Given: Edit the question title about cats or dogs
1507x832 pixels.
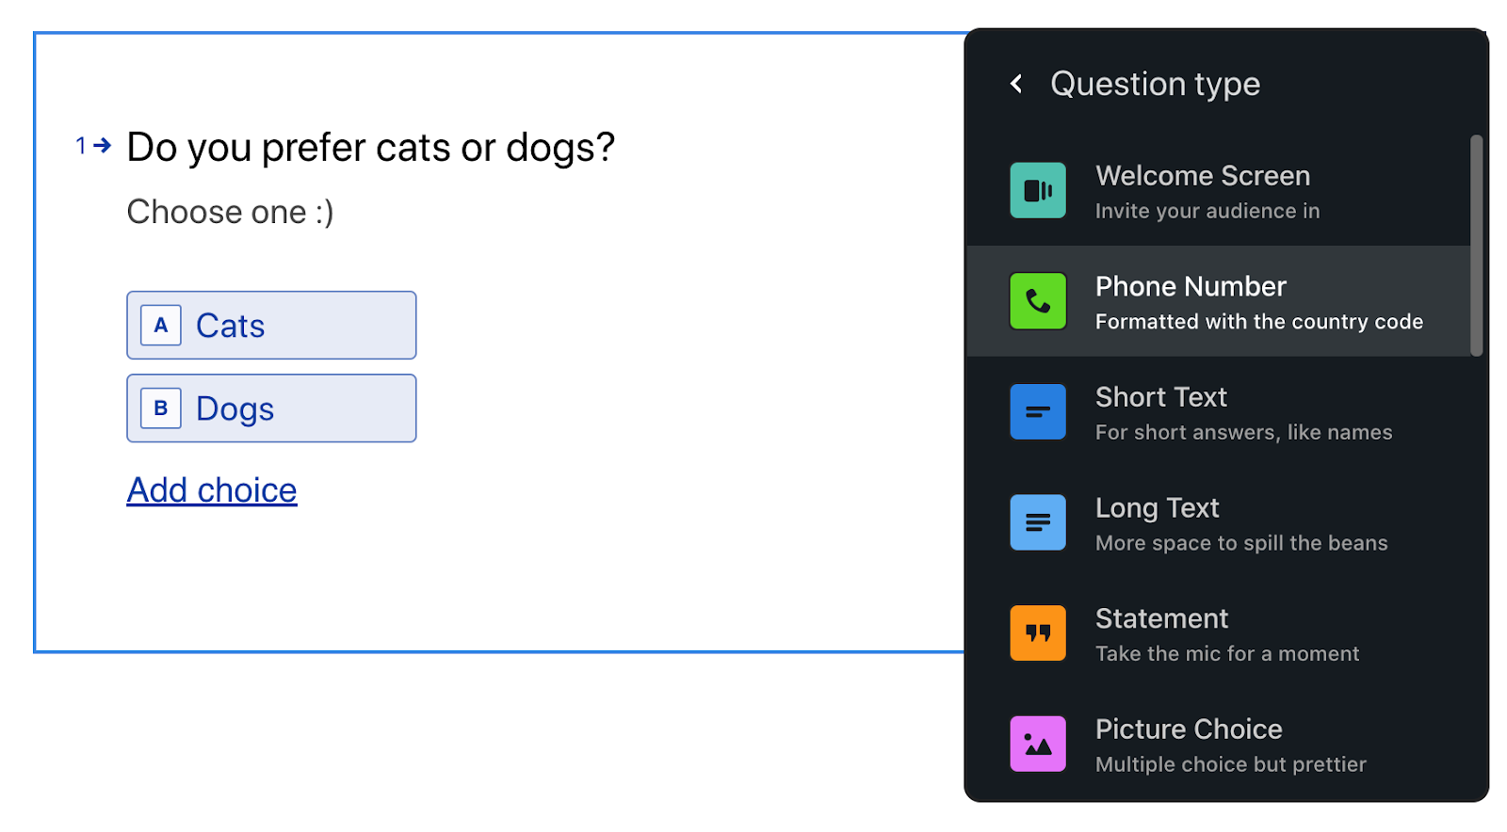Looking at the screenshot, I should (x=370, y=148).
